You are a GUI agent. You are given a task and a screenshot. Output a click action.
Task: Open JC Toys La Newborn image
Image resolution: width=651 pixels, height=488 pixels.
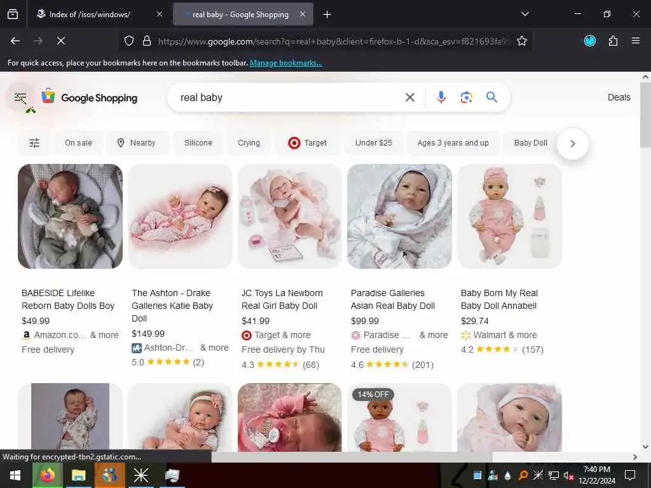[290, 216]
